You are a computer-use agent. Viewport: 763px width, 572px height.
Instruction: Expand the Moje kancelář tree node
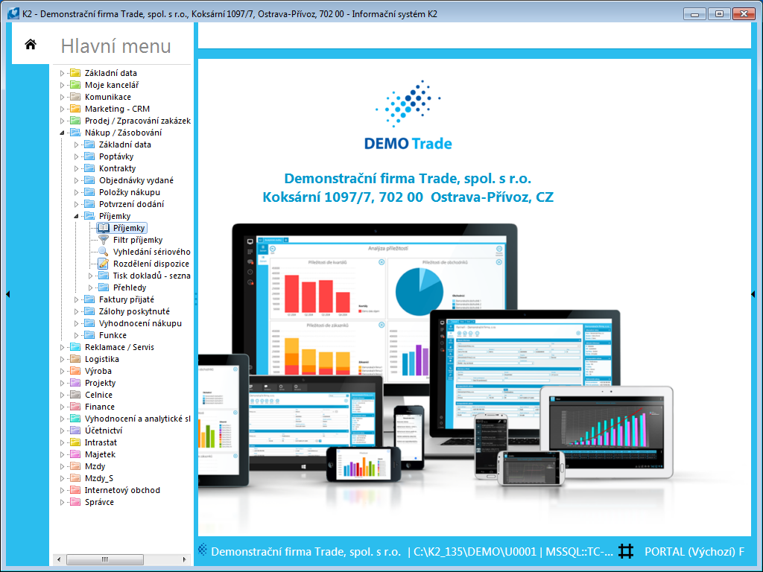click(x=62, y=85)
